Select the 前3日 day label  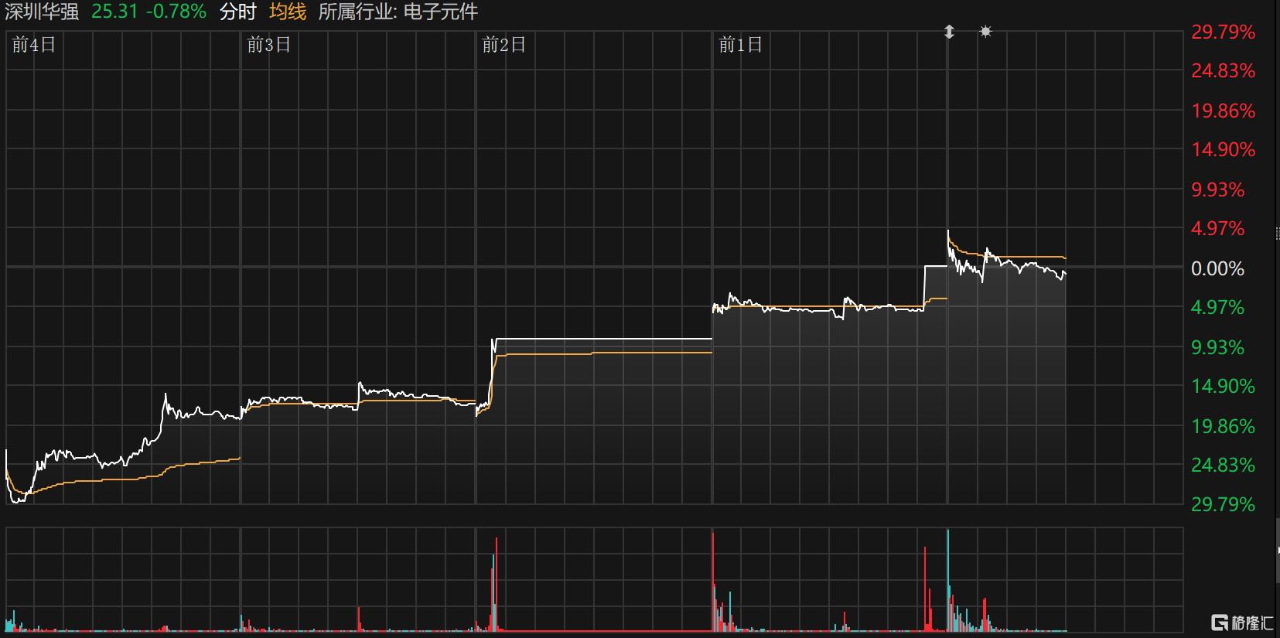click(269, 45)
